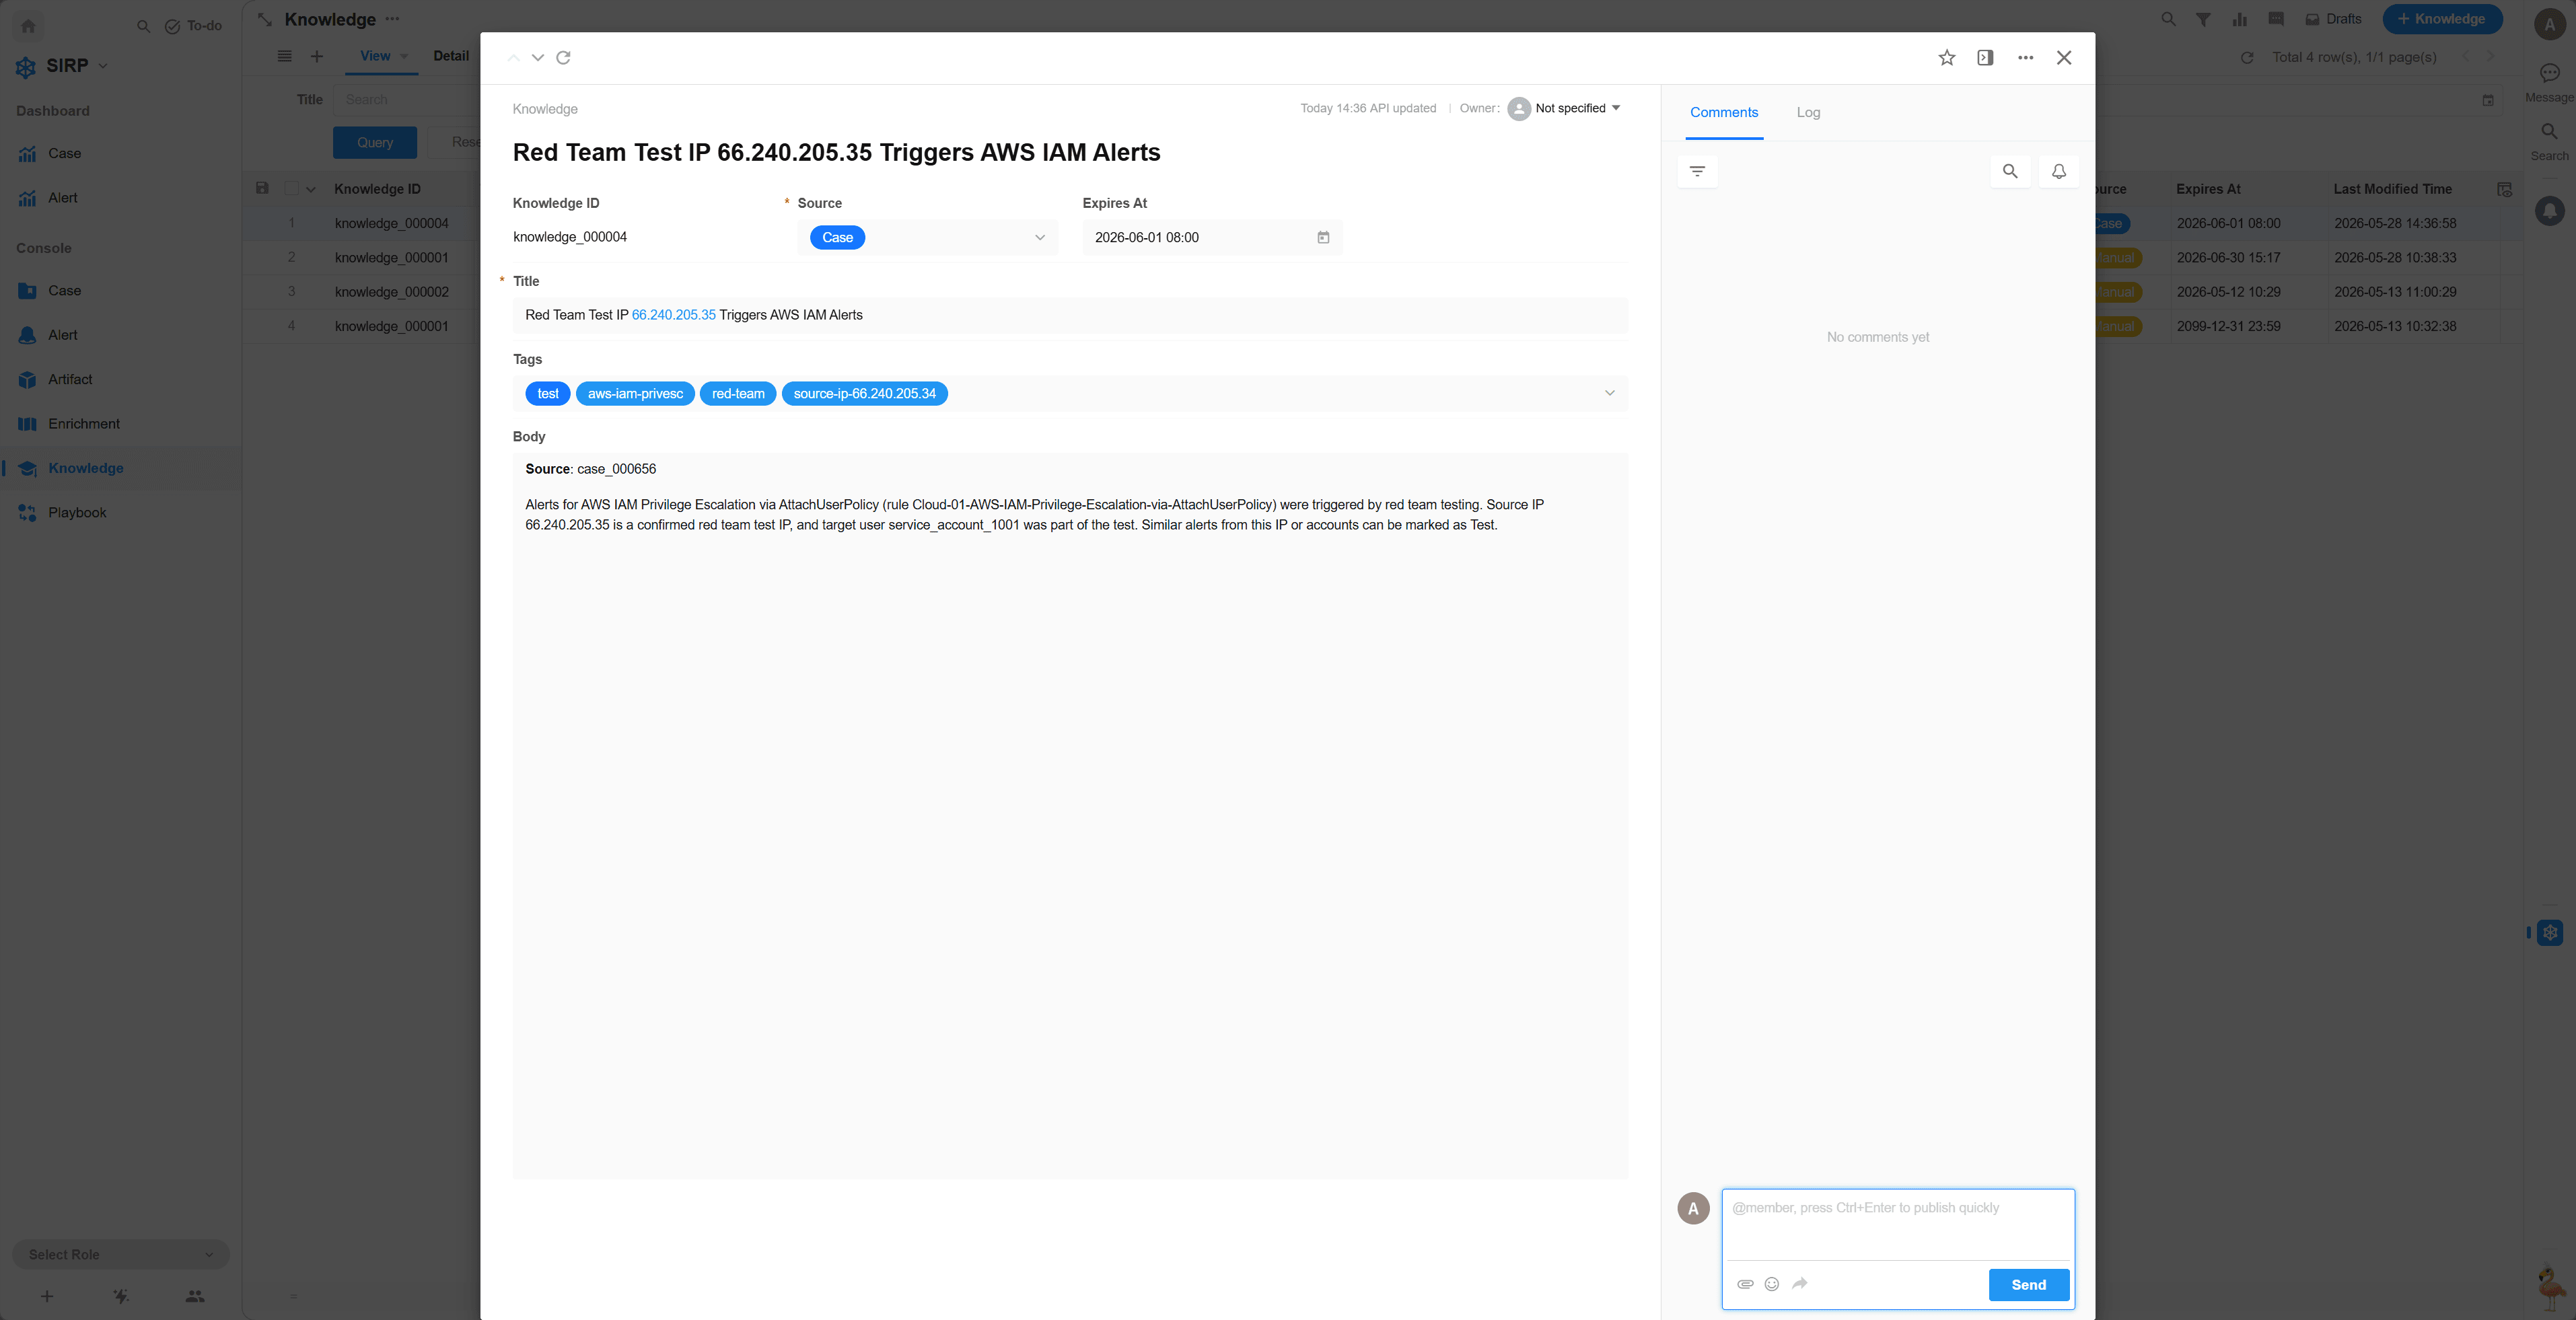Click the Title search field
This screenshot has height=1320, width=2576.
(408, 100)
